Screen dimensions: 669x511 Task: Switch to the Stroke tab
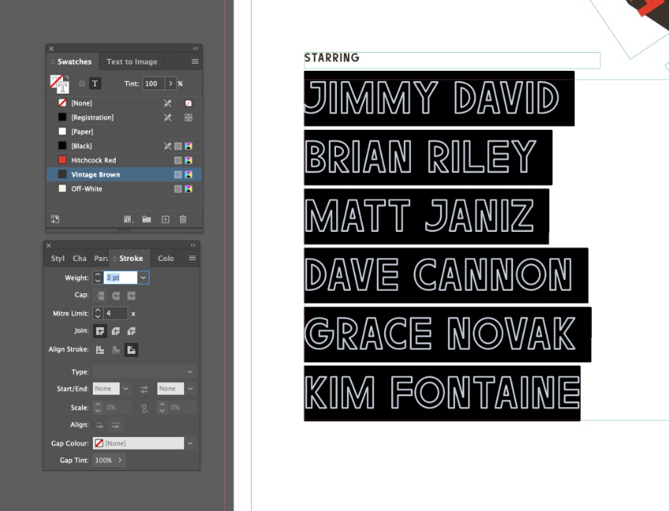[130, 259]
